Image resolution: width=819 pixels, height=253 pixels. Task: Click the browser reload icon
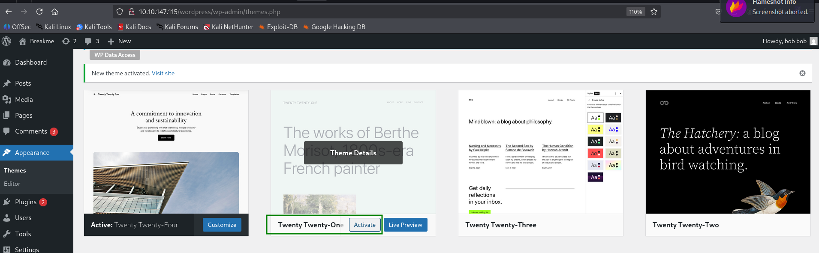pos(39,12)
